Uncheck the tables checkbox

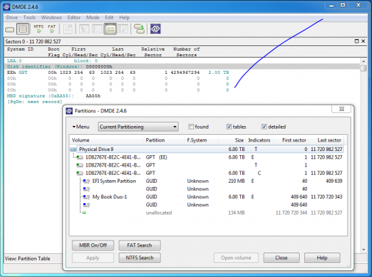tap(229, 127)
